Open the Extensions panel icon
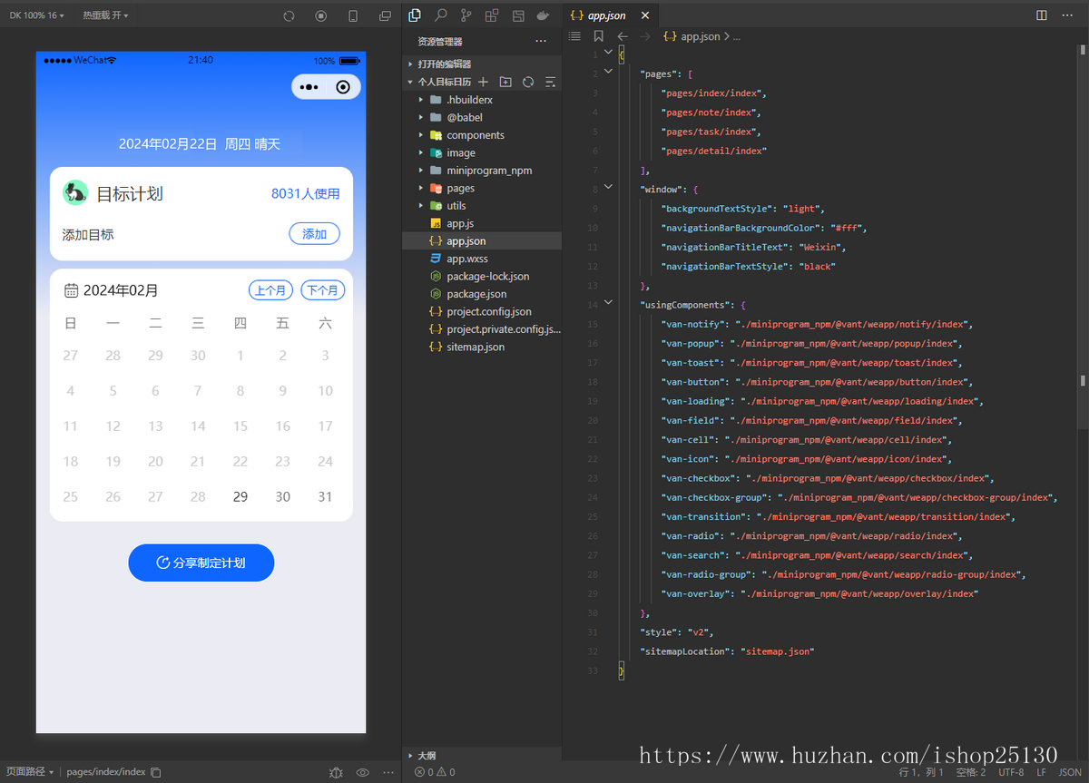The width and height of the screenshot is (1089, 783). [x=492, y=15]
